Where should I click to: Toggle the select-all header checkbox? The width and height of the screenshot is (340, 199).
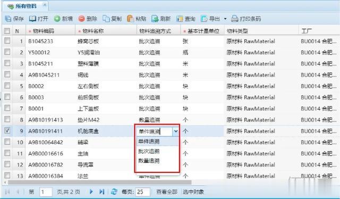tap(7, 31)
